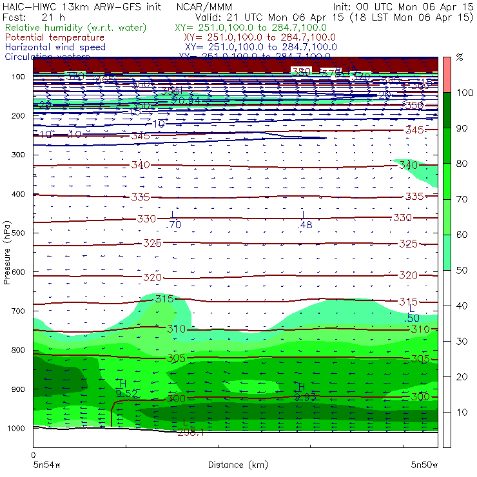The height and width of the screenshot is (477, 477).
Task: Click the 80–90% green colorbar segment
Action: click(447, 146)
